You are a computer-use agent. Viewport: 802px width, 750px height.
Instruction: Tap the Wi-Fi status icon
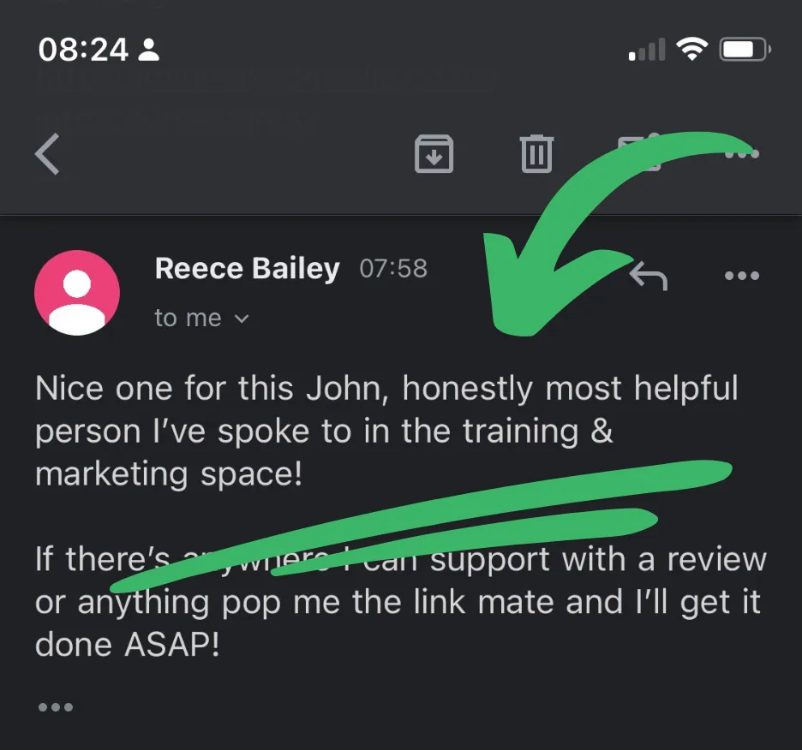(x=692, y=50)
